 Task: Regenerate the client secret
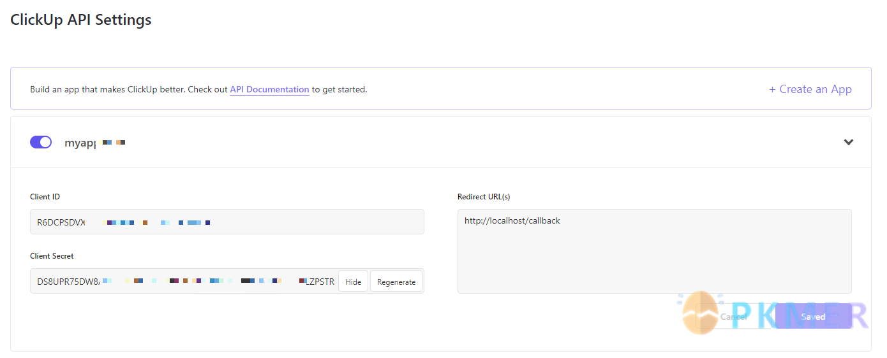click(x=396, y=282)
